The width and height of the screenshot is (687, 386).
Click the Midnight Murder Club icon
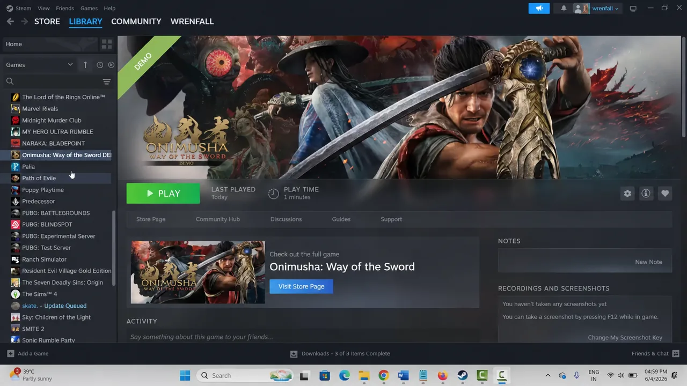tap(15, 121)
